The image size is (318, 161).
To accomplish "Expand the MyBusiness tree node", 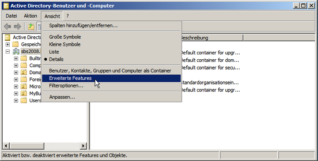I will tap(16, 93).
